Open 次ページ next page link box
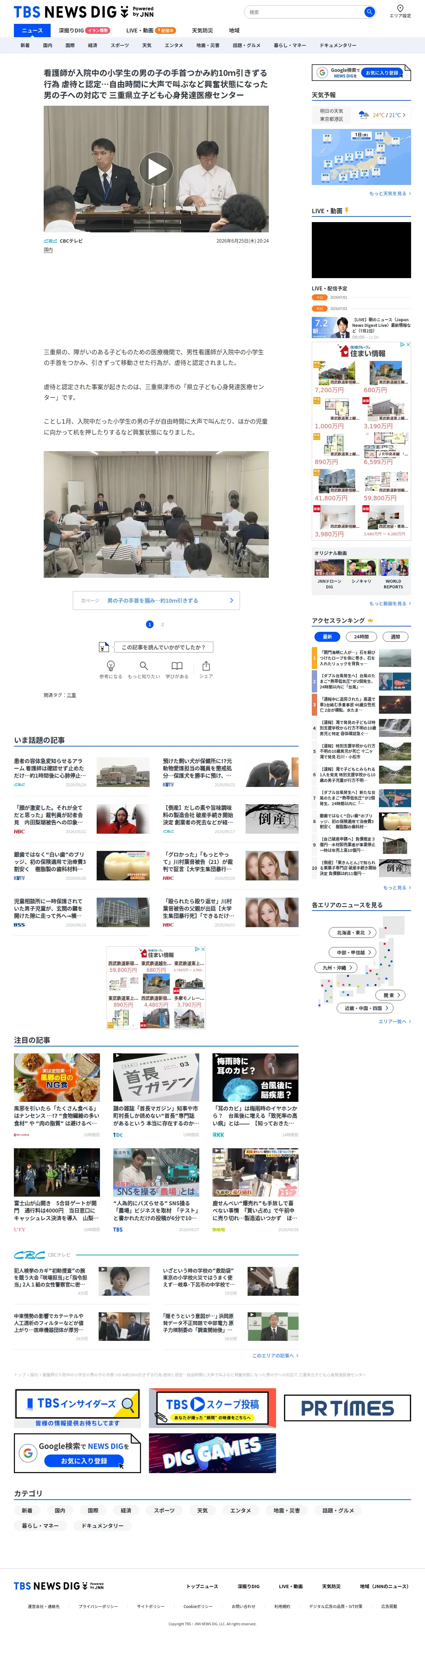 [x=156, y=600]
